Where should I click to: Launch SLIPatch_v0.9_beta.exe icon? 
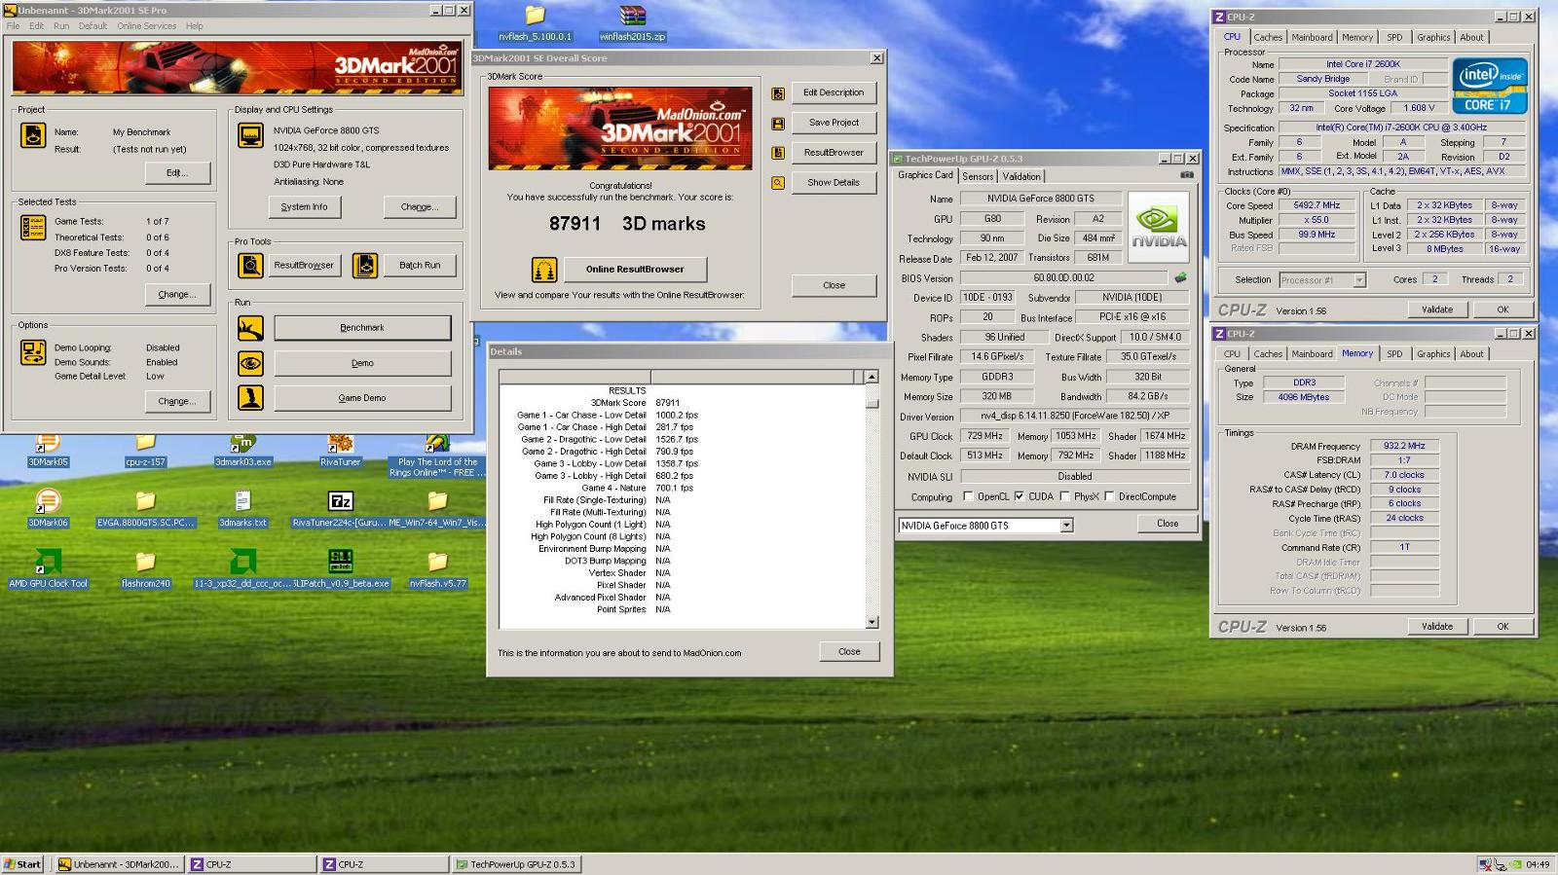[x=340, y=569]
